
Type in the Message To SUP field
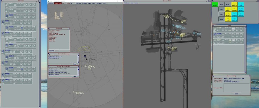pos(236,88)
